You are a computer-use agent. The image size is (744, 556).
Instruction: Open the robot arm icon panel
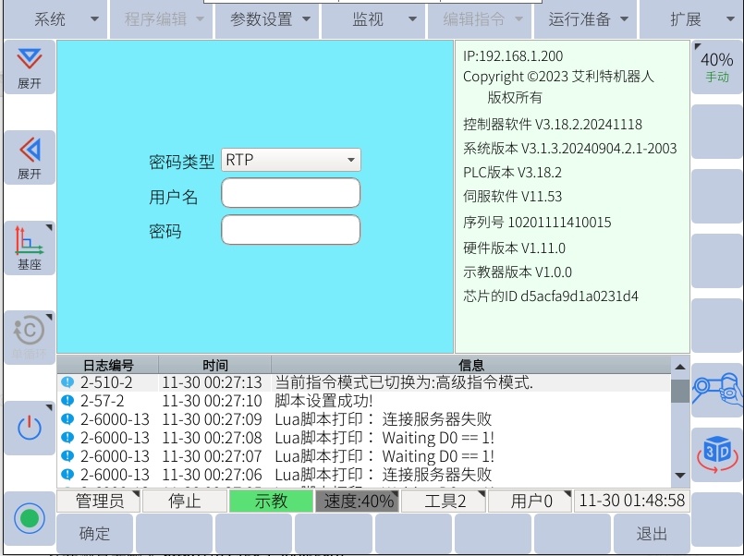click(x=717, y=391)
